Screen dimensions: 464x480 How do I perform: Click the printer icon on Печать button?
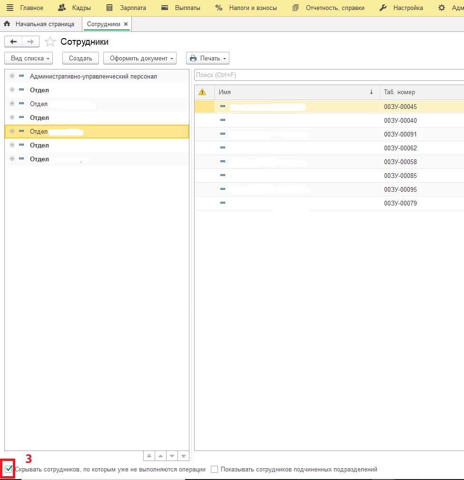click(193, 58)
